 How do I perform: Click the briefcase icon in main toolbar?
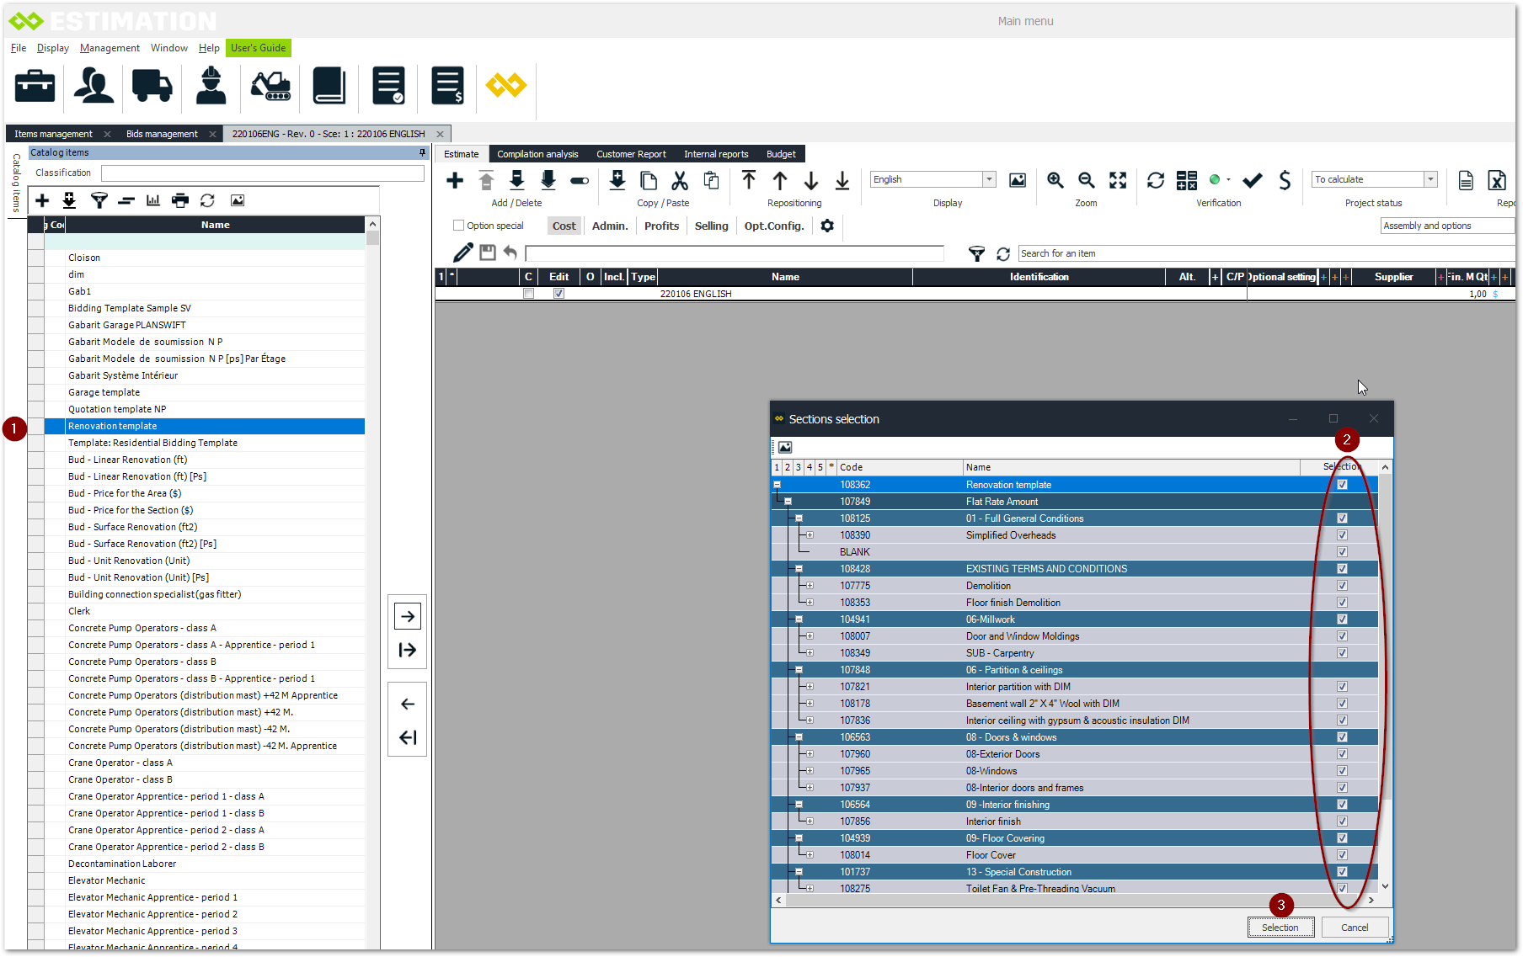35,86
